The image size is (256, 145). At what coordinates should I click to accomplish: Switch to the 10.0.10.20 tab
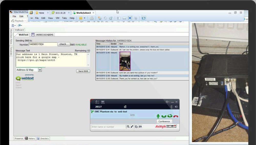(x=60, y=13)
